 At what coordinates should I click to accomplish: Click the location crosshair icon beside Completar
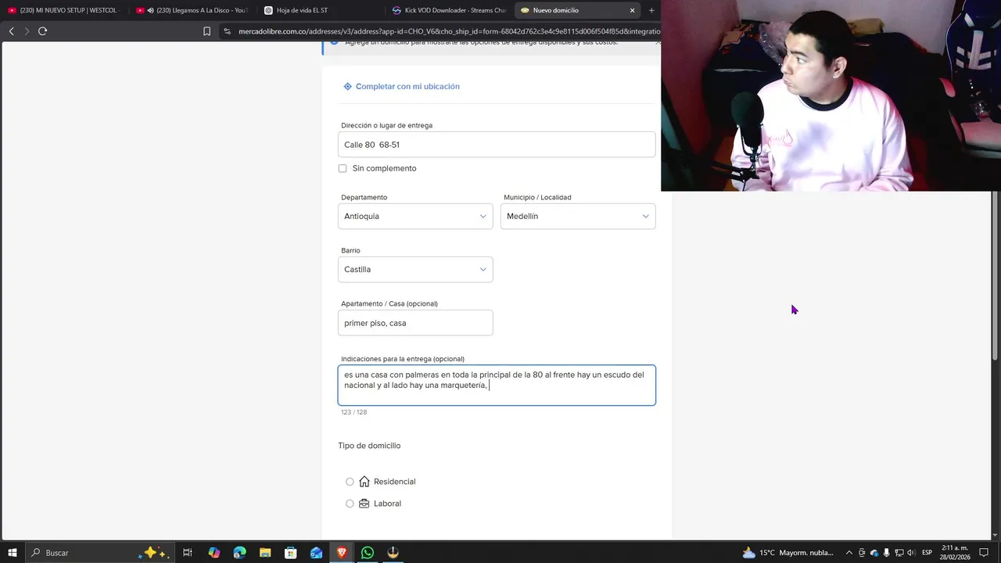tap(347, 87)
